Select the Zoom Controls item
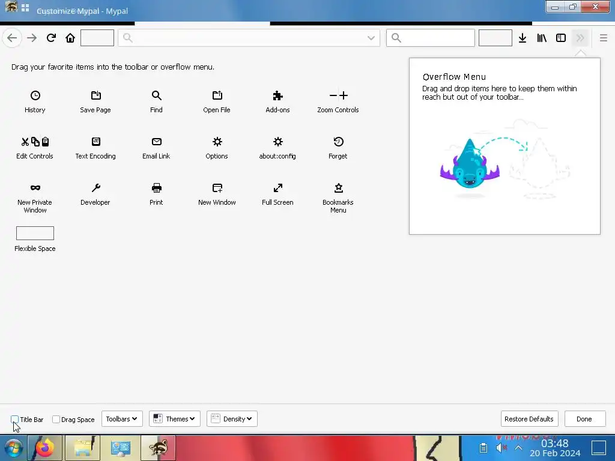This screenshot has width=615, height=461. click(338, 101)
